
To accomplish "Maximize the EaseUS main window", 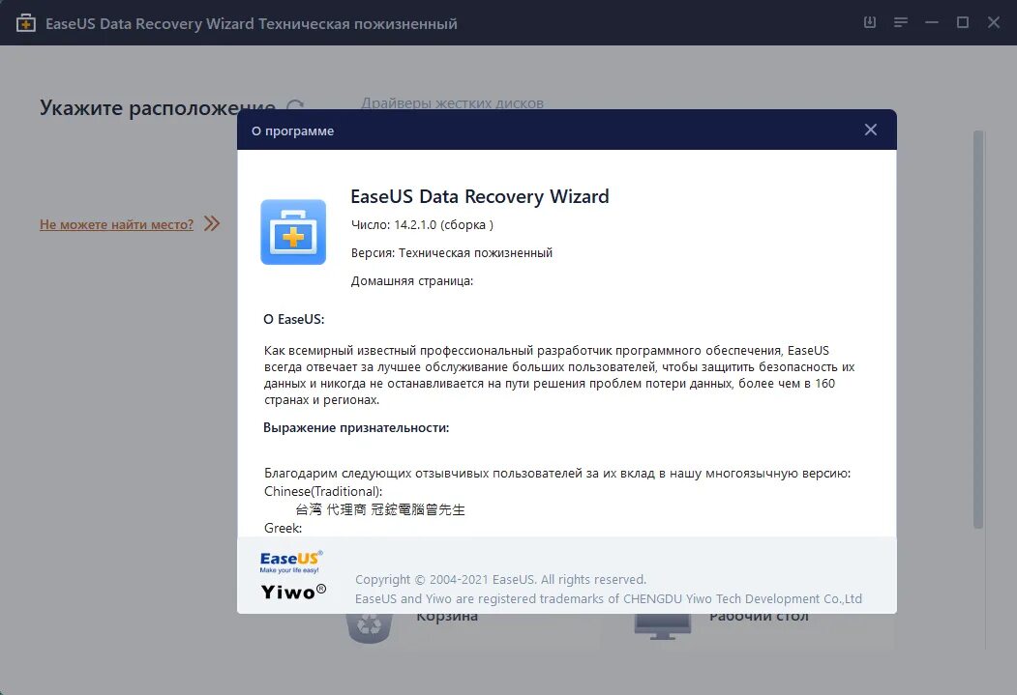I will [x=963, y=22].
